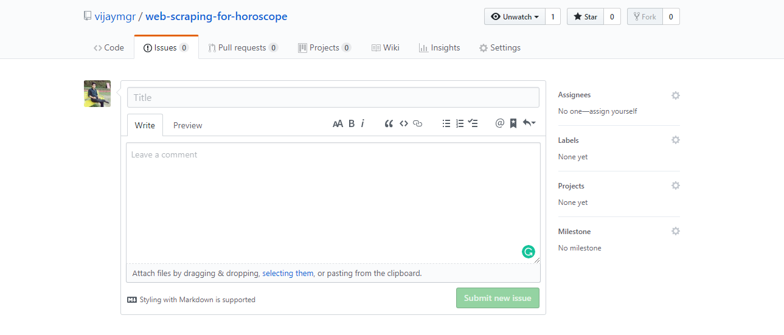Add a link with chain icon
This screenshot has height=335, width=784.
tap(417, 123)
